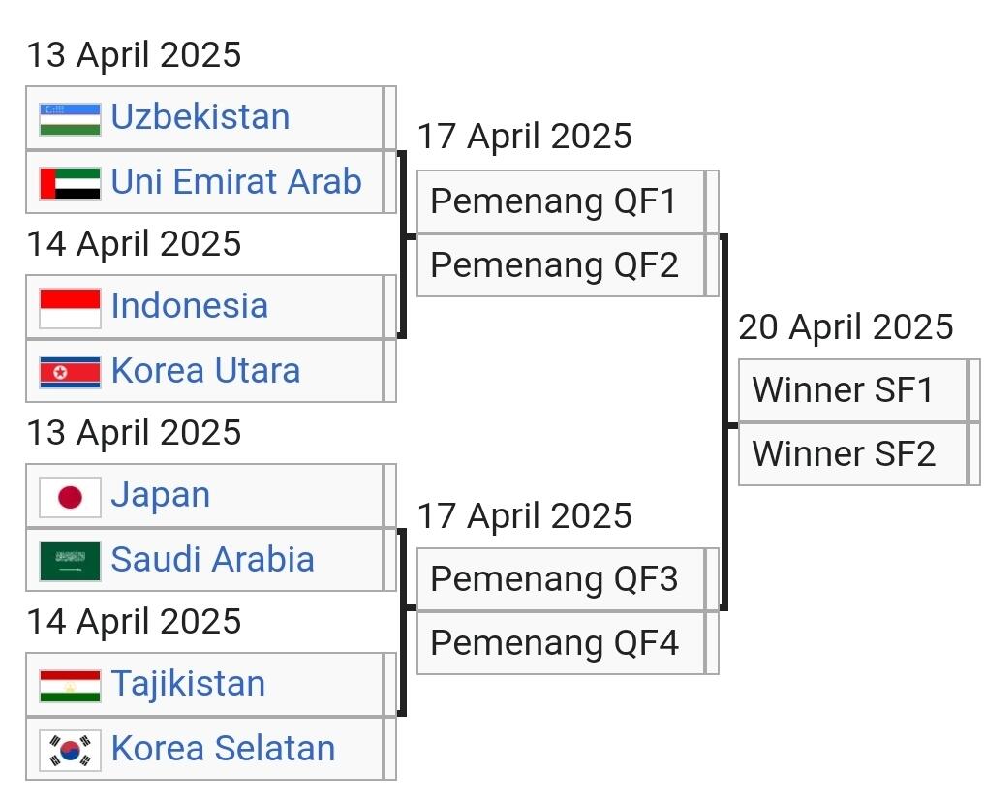
Task: Click the Japan flag icon
Action: tap(70, 496)
